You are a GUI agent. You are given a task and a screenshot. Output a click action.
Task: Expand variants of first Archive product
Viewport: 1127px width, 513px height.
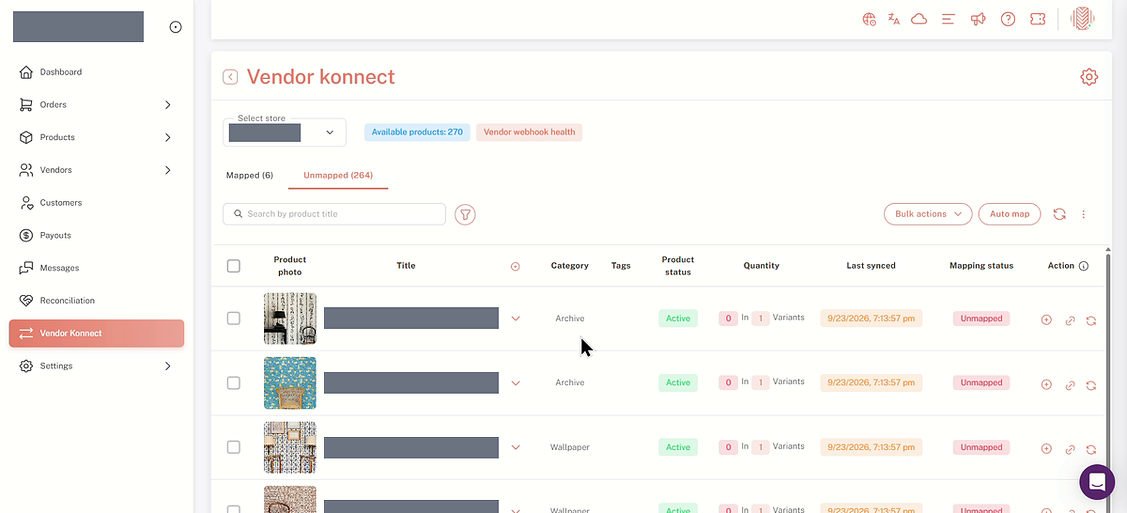pyautogui.click(x=515, y=319)
